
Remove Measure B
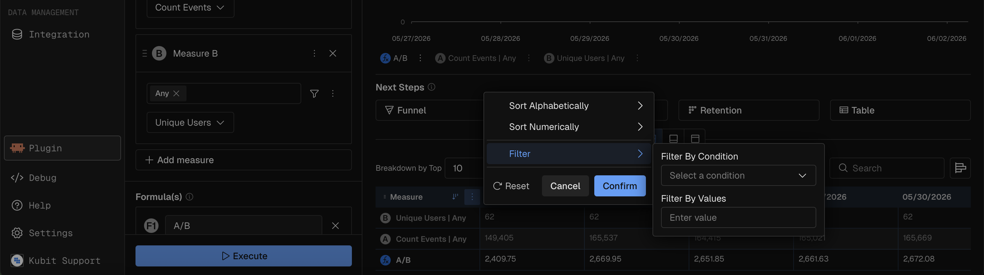(333, 54)
